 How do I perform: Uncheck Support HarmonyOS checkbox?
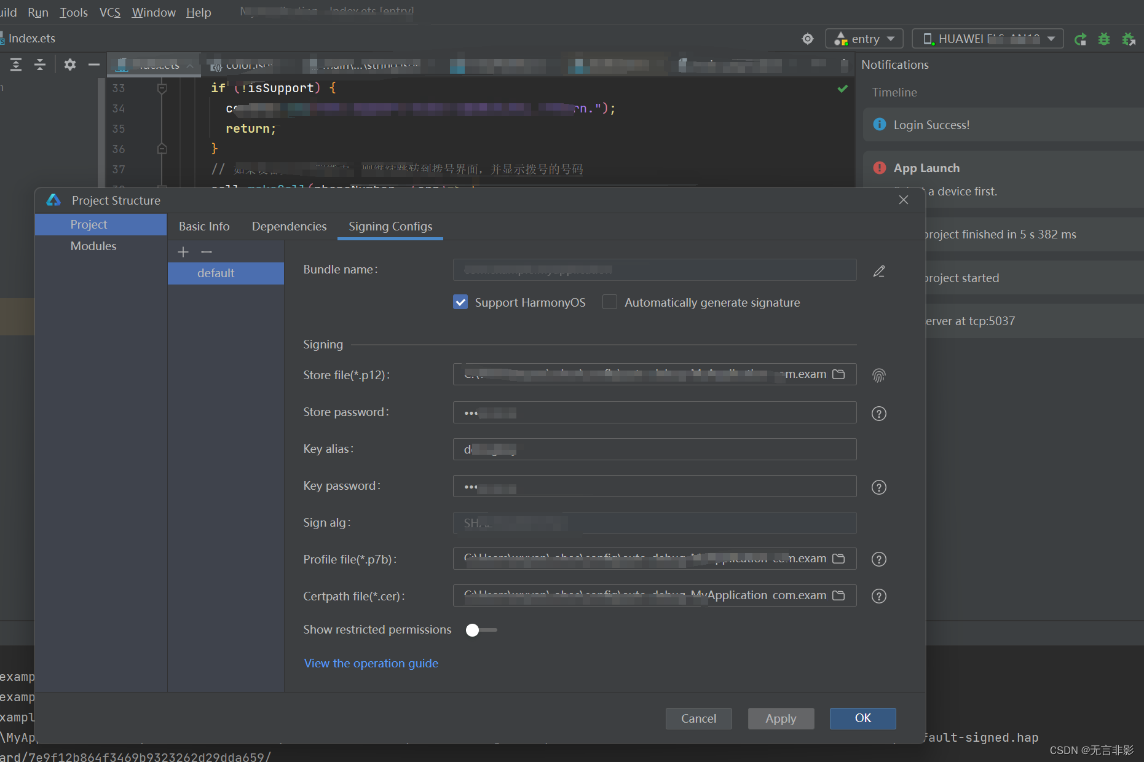460,302
